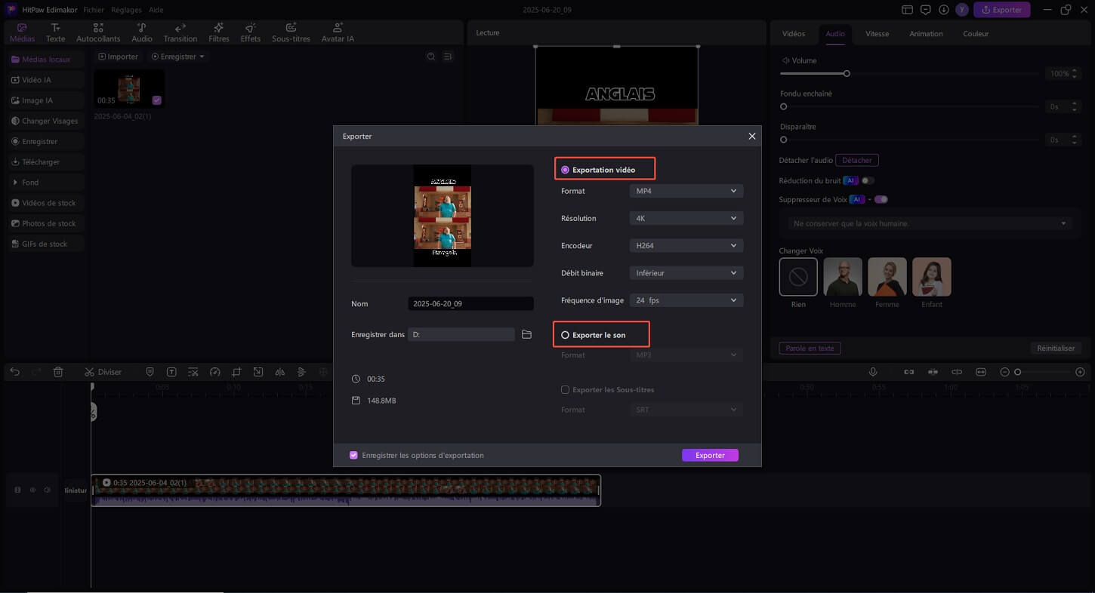Click the timeline zoom-in plus icon
The width and height of the screenshot is (1095, 593).
(1080, 372)
